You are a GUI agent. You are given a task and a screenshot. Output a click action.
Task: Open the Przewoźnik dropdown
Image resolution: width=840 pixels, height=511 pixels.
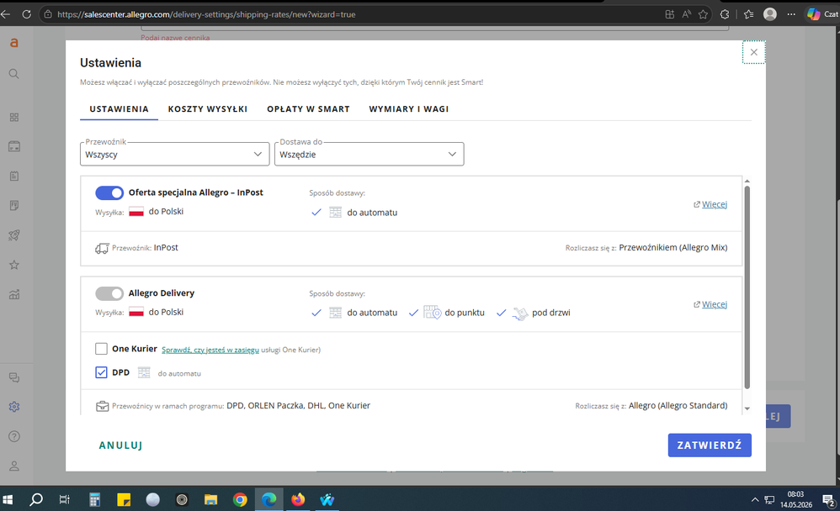174,154
